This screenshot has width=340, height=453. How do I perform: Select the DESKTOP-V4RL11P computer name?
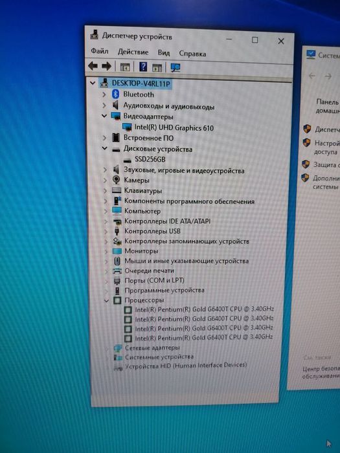141,83
